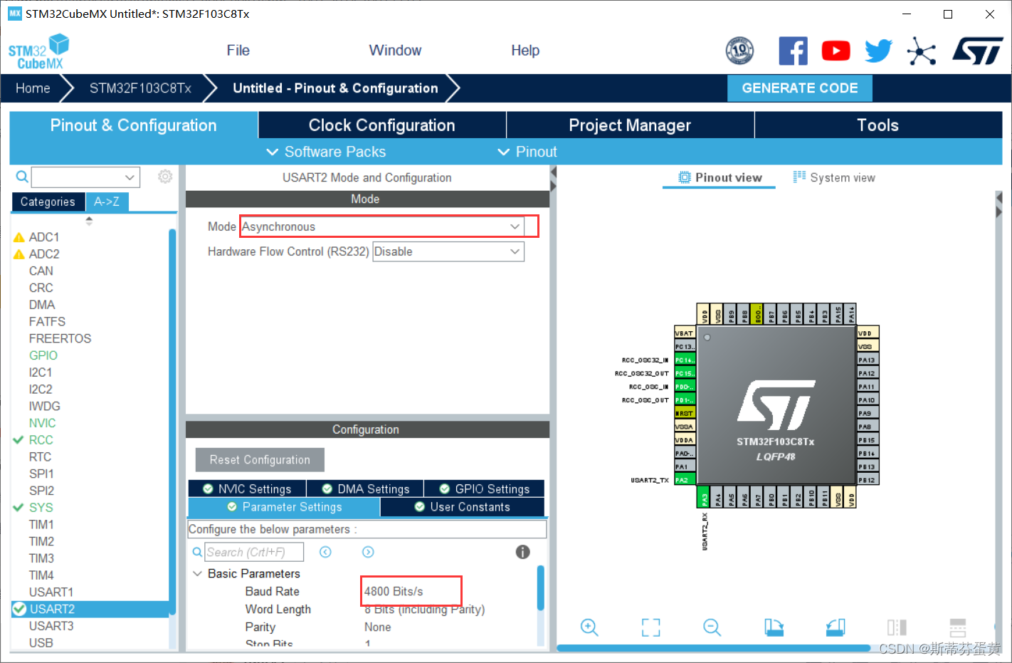This screenshot has height=663, width=1012.
Task: Switch to the Clock Configuration tab
Action: coord(381,125)
